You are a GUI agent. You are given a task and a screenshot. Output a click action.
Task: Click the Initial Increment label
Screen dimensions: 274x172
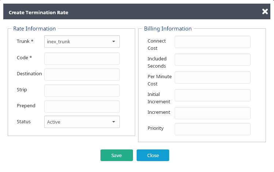(159, 98)
